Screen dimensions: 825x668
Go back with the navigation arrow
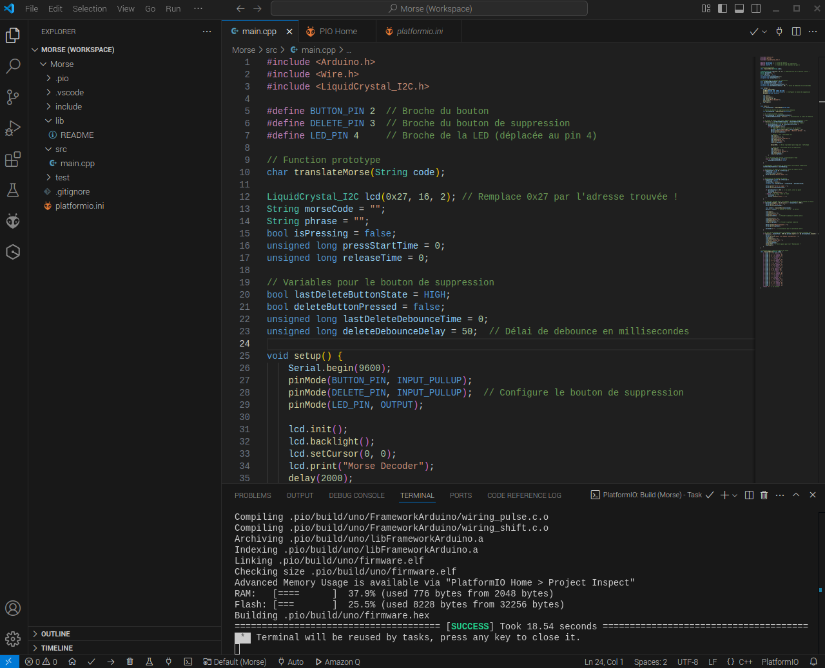(x=240, y=8)
